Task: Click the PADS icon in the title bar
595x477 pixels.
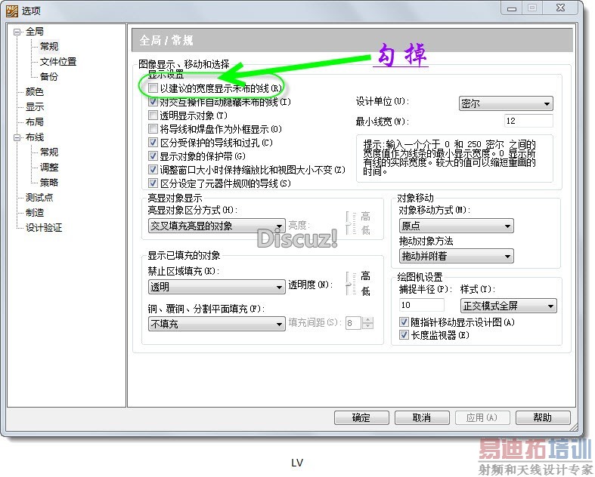Action: pos(11,11)
